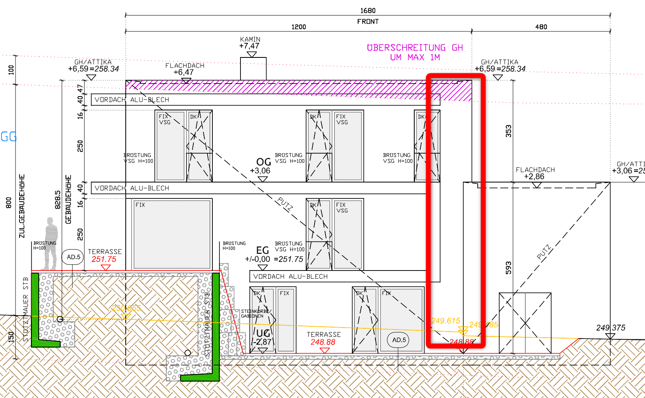Screen dimensions: 645x398
Task: Click the AD.5 bubble on the lower terrace
Action: (398, 340)
